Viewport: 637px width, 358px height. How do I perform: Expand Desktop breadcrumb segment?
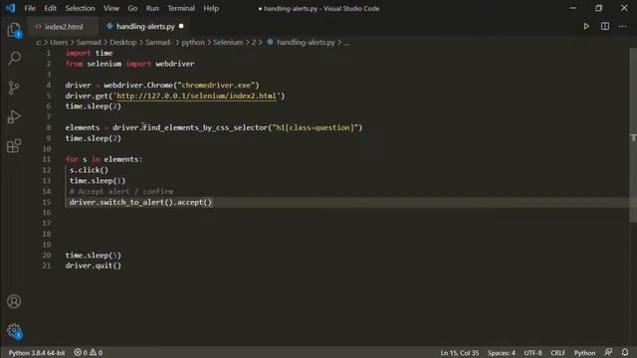(123, 42)
